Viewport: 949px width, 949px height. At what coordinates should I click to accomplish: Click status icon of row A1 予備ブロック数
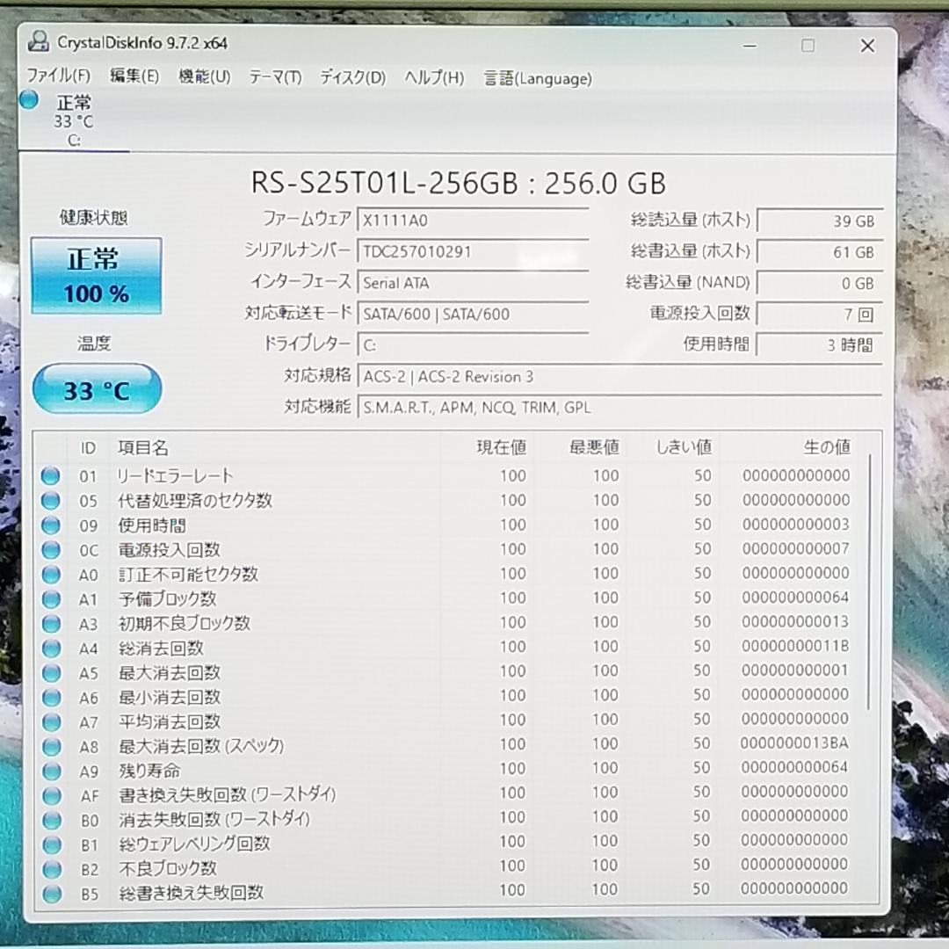tap(51, 599)
